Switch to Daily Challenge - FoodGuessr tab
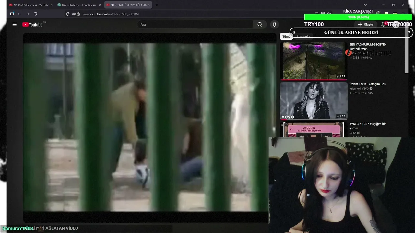 (79, 5)
